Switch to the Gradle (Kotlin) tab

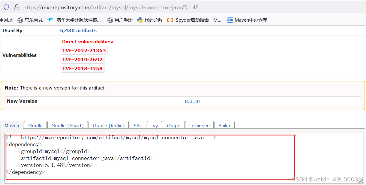click(109, 126)
